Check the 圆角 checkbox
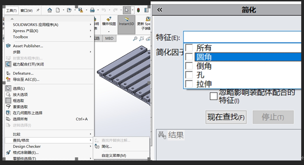The height and width of the screenshot is (165, 304). 189,57
